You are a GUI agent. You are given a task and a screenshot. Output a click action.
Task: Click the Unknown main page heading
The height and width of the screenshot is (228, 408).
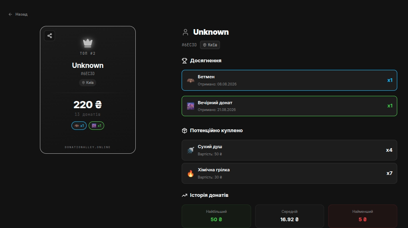pos(211,32)
